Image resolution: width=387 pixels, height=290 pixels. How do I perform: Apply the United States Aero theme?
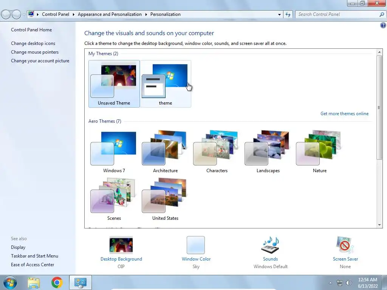tap(166, 199)
